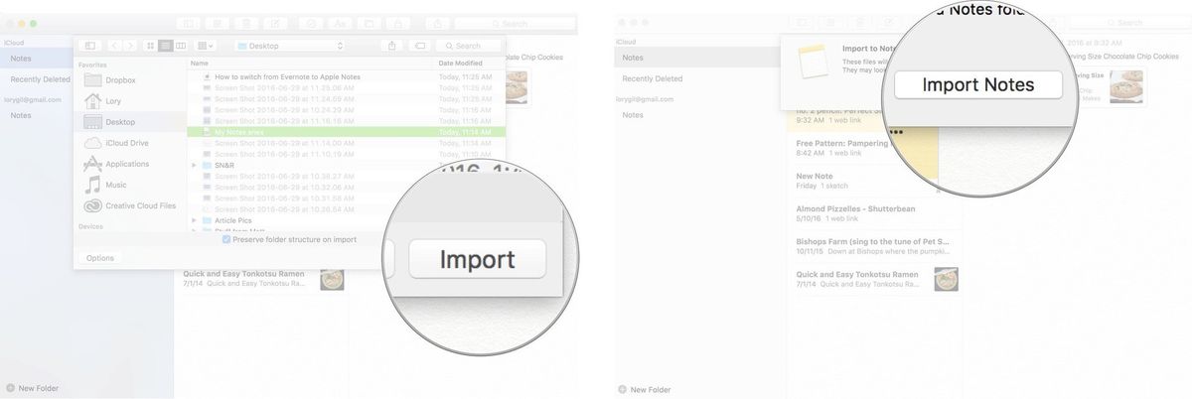Toggle the file dialog sidebar icon in left screenshot

point(89,46)
